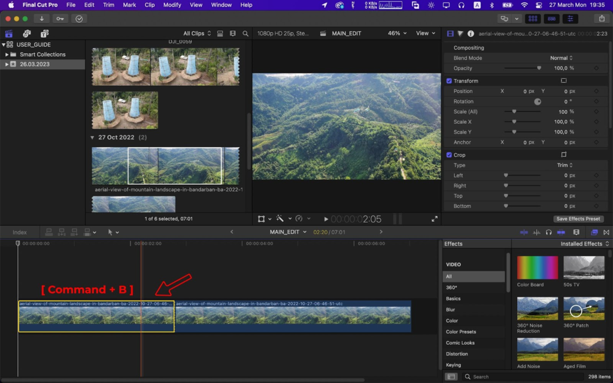Click Connect clip to primary storyline icon
Viewport: 613px width, 383px height.
coord(49,232)
